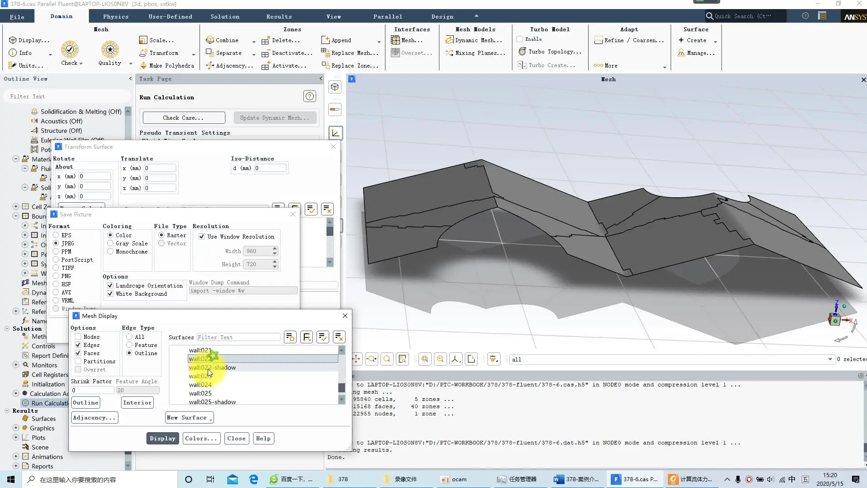Click the Check Case button
This screenshot has height=488, width=867.
point(184,118)
